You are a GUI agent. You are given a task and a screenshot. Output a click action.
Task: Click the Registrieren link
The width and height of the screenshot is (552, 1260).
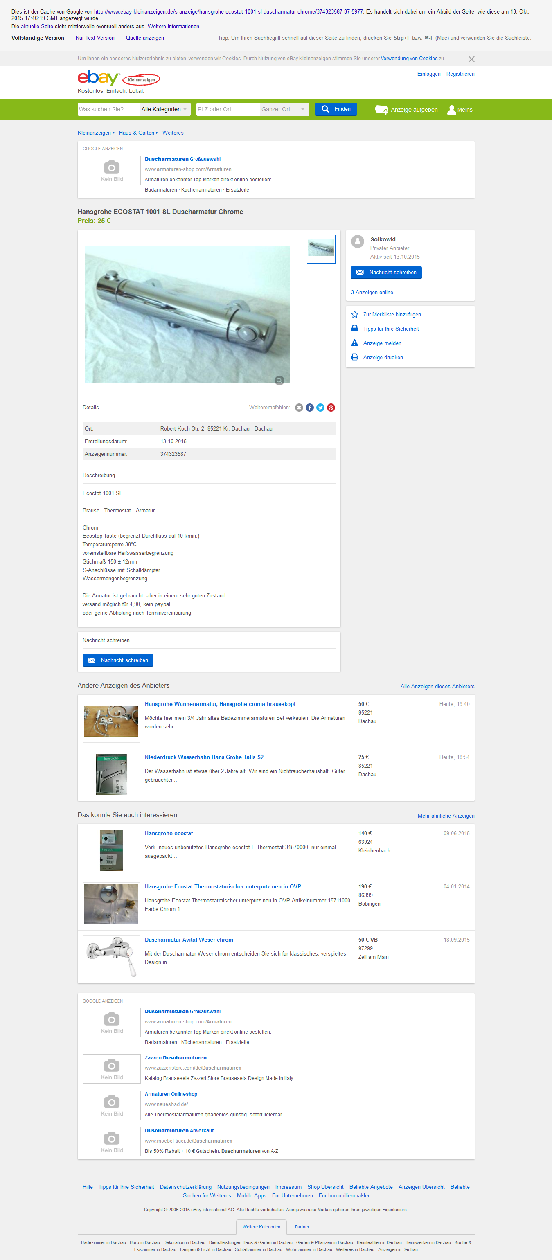460,74
